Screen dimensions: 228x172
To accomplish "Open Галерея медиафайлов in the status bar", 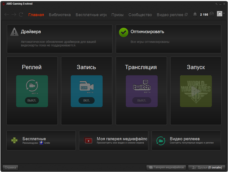I will 166,167.
